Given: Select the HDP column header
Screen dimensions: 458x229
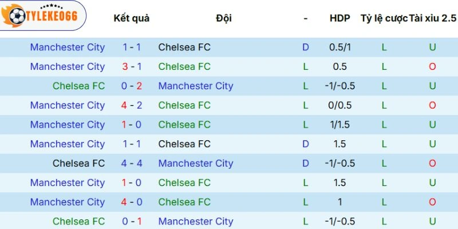Looking at the screenshot, I should (x=339, y=18).
